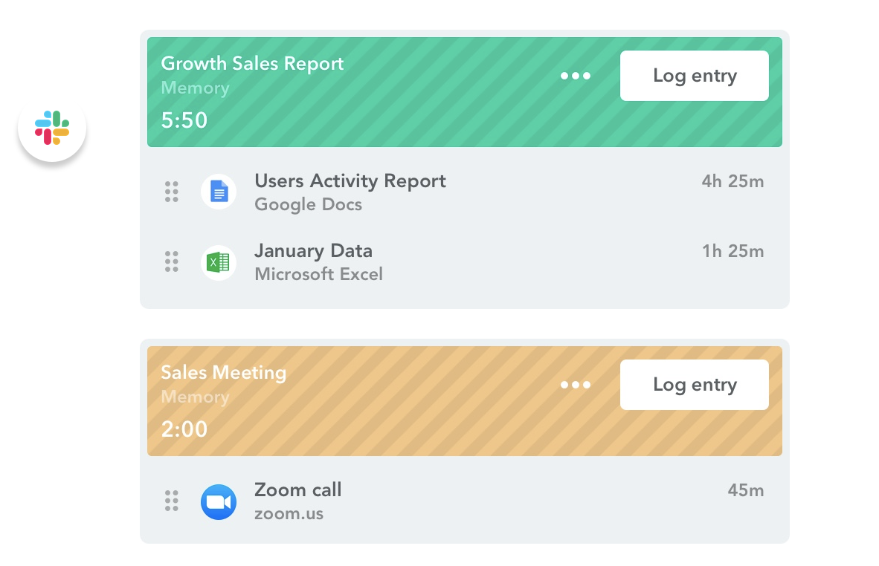Grab the Zoom call drag handle
Viewport: 879px width, 566px height.
point(172,501)
